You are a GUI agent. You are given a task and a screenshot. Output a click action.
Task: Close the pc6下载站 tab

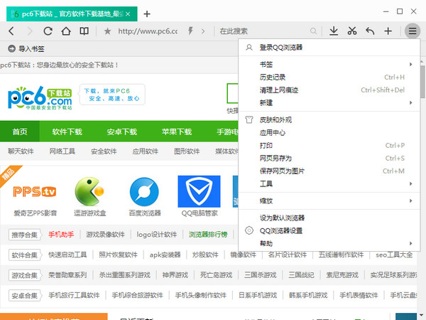(x=128, y=14)
